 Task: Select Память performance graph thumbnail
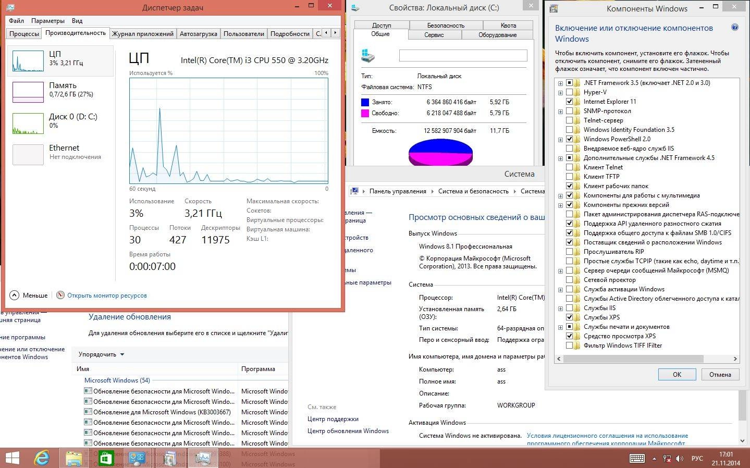pyautogui.click(x=28, y=92)
